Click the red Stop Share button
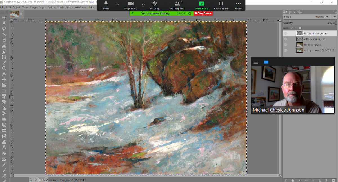 click(x=203, y=13)
